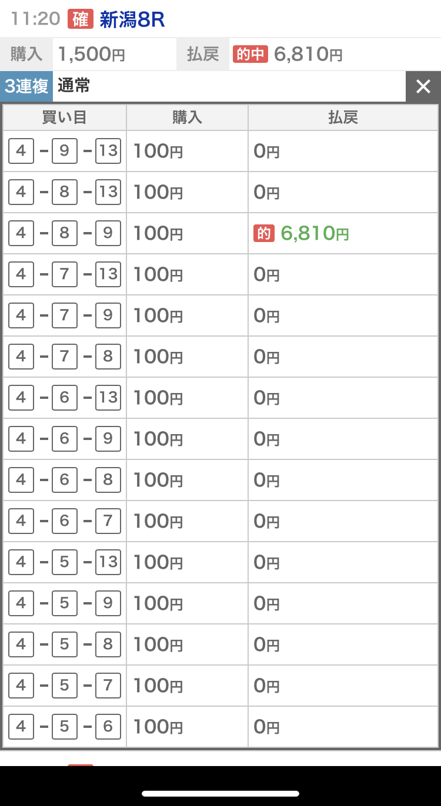Viewport: 441px width, 806px height.
Task: Tap the 通常 bet method label
Action: (74, 86)
